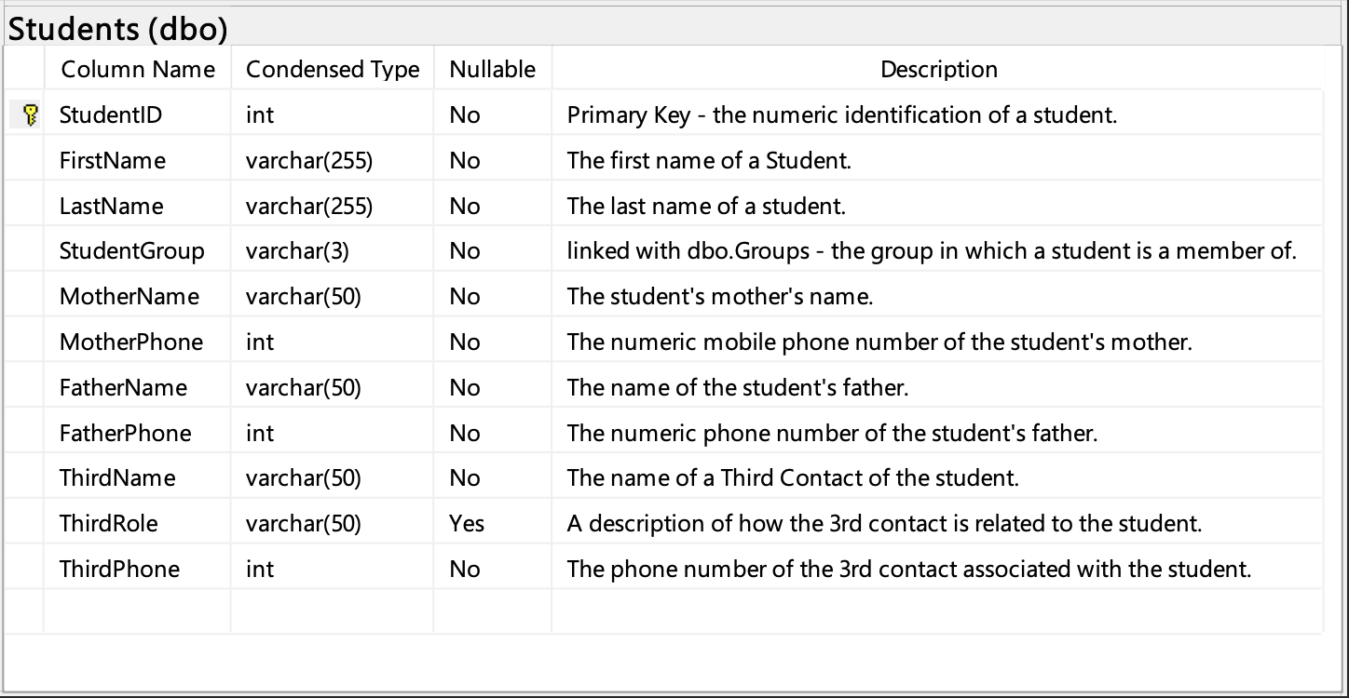Click the ThirdName description text
Image resolution: width=1349 pixels, height=698 pixels.
(793, 478)
